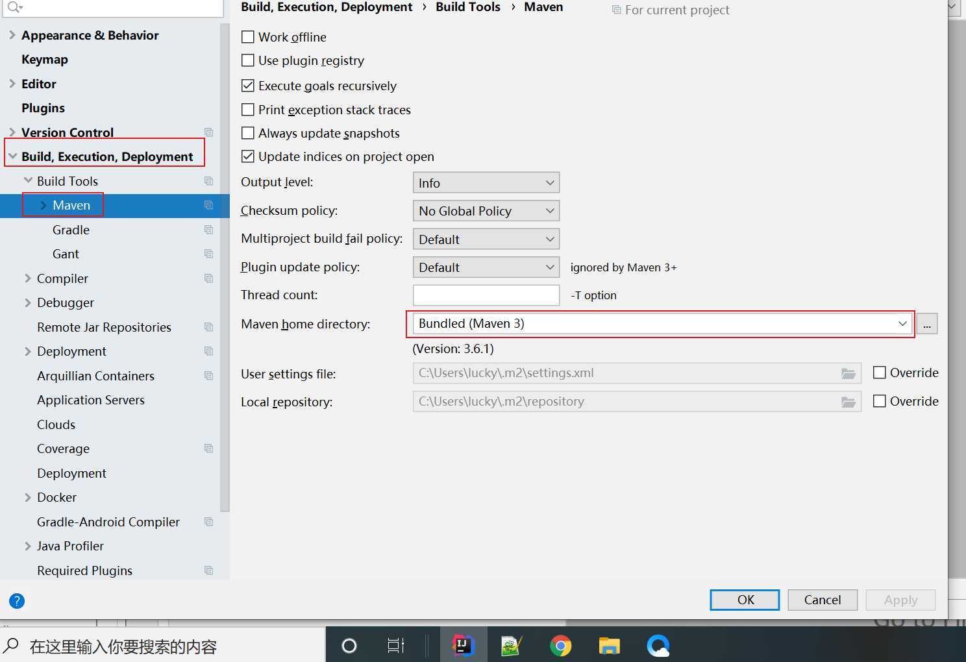Click the For current project icon
The width and height of the screenshot is (966, 662).
point(616,10)
